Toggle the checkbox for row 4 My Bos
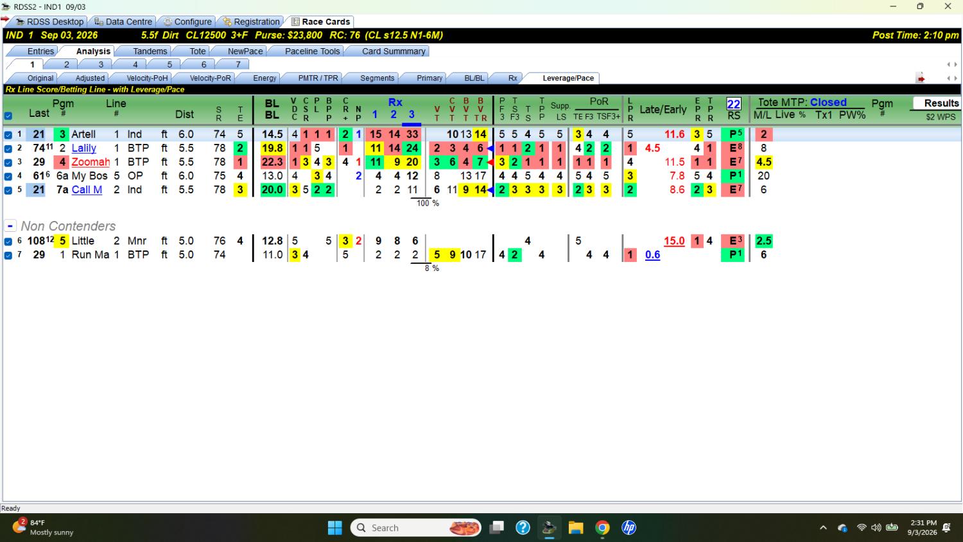Viewport: 963px width, 542px height. pyautogui.click(x=8, y=176)
